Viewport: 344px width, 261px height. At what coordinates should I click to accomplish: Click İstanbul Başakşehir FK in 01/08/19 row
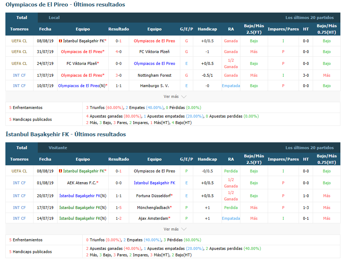[x=154, y=183]
